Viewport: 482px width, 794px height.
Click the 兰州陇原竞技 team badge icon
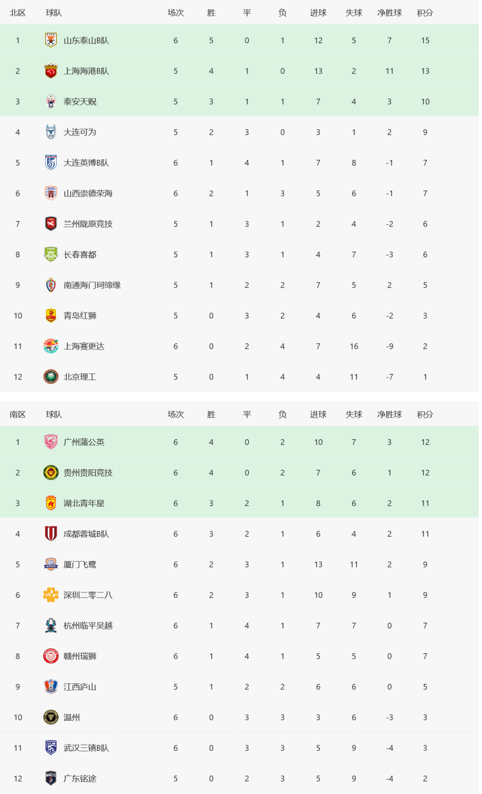(x=51, y=224)
